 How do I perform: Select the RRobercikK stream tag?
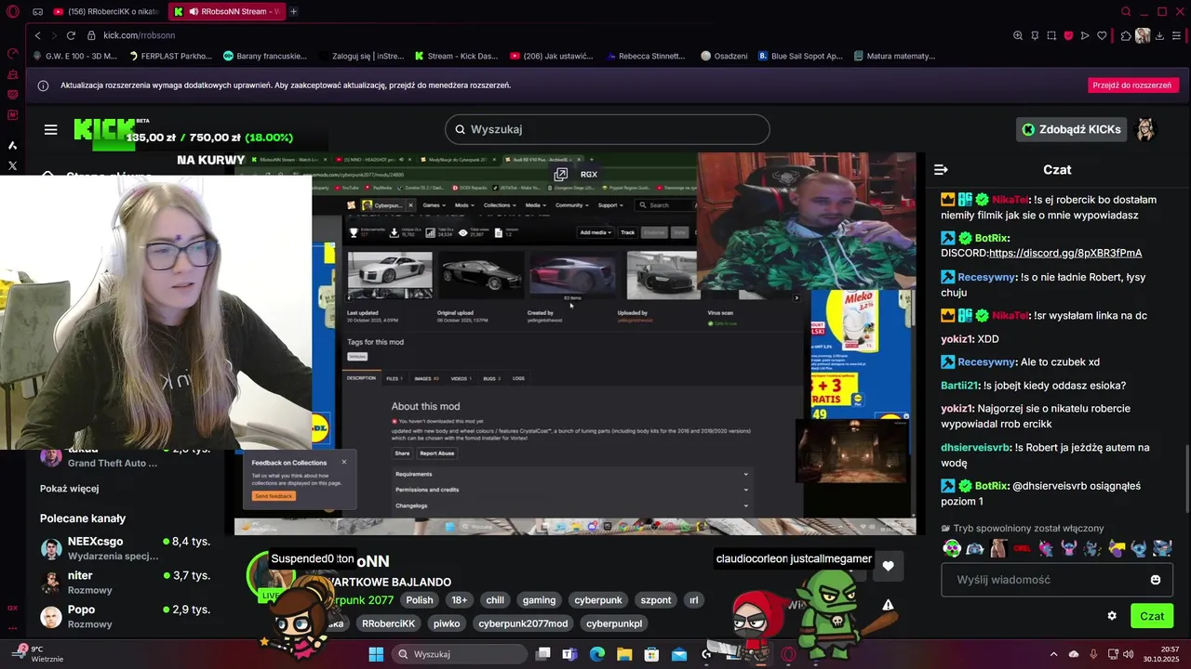[388, 623]
